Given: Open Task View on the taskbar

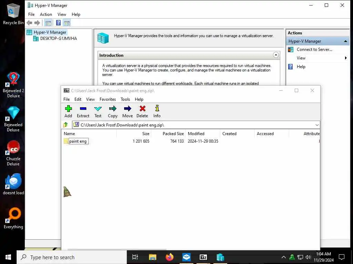Looking at the screenshot, I should point(135,257).
